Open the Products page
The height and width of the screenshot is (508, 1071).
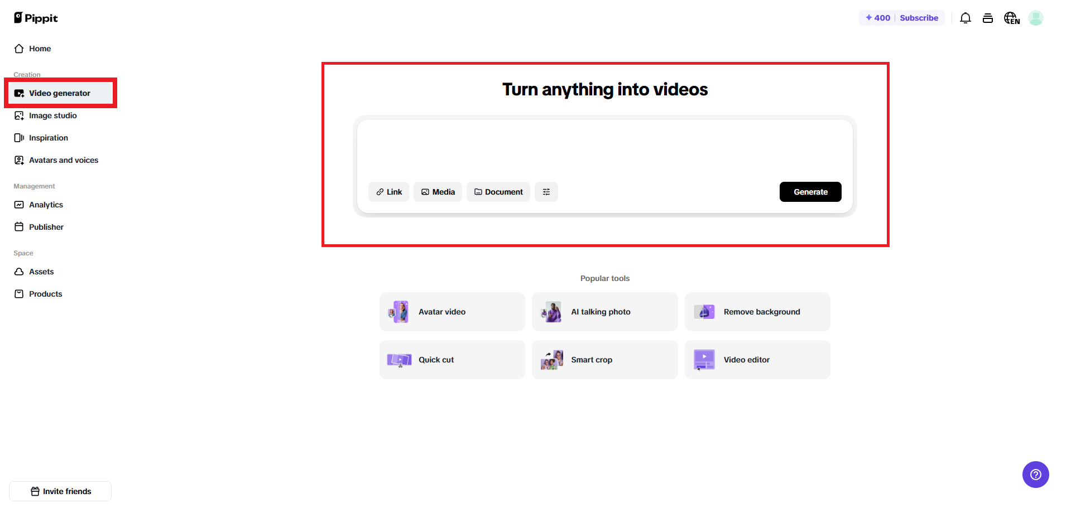coord(60,294)
